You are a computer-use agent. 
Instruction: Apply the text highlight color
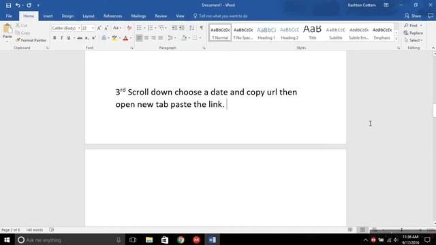(x=114, y=38)
